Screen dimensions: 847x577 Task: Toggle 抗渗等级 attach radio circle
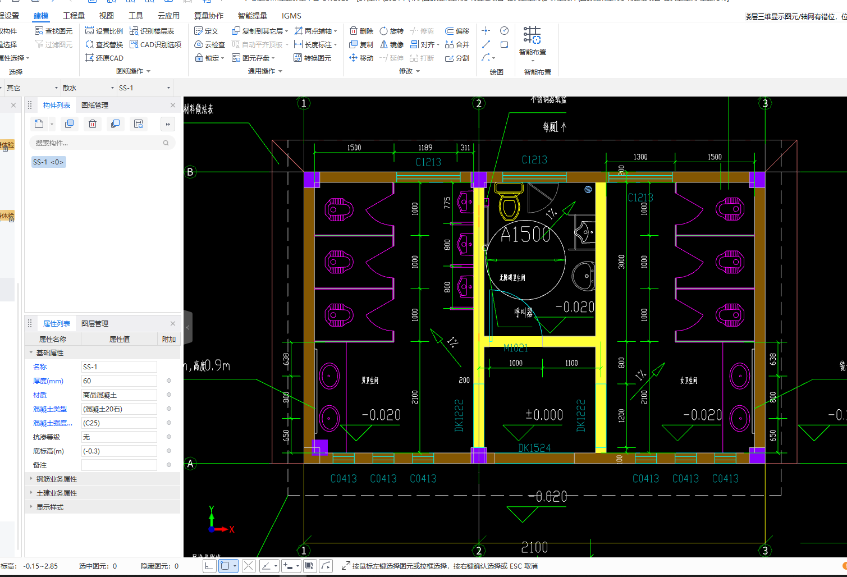click(168, 437)
